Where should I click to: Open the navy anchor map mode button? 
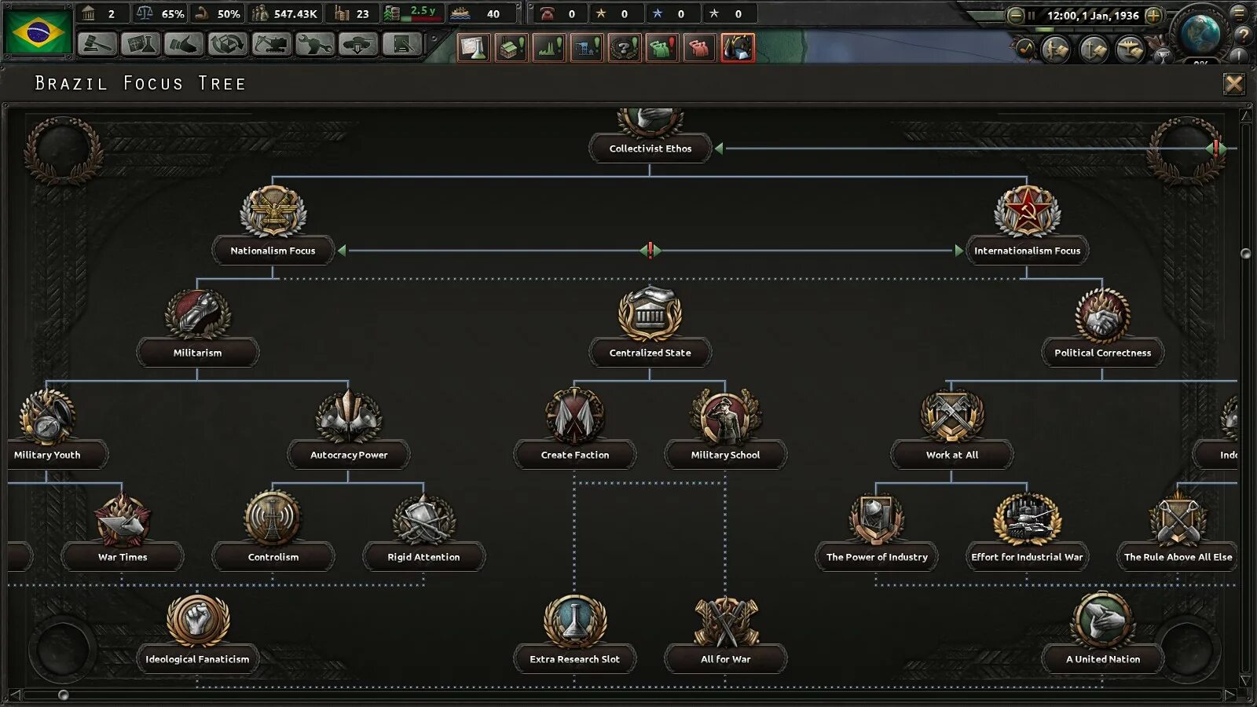[x=1094, y=49]
